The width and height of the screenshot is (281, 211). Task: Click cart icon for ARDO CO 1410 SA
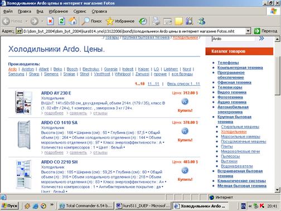(185, 131)
